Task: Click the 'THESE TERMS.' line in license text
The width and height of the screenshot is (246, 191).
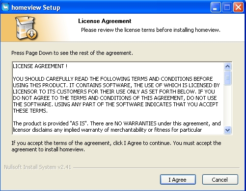Action: point(30,111)
